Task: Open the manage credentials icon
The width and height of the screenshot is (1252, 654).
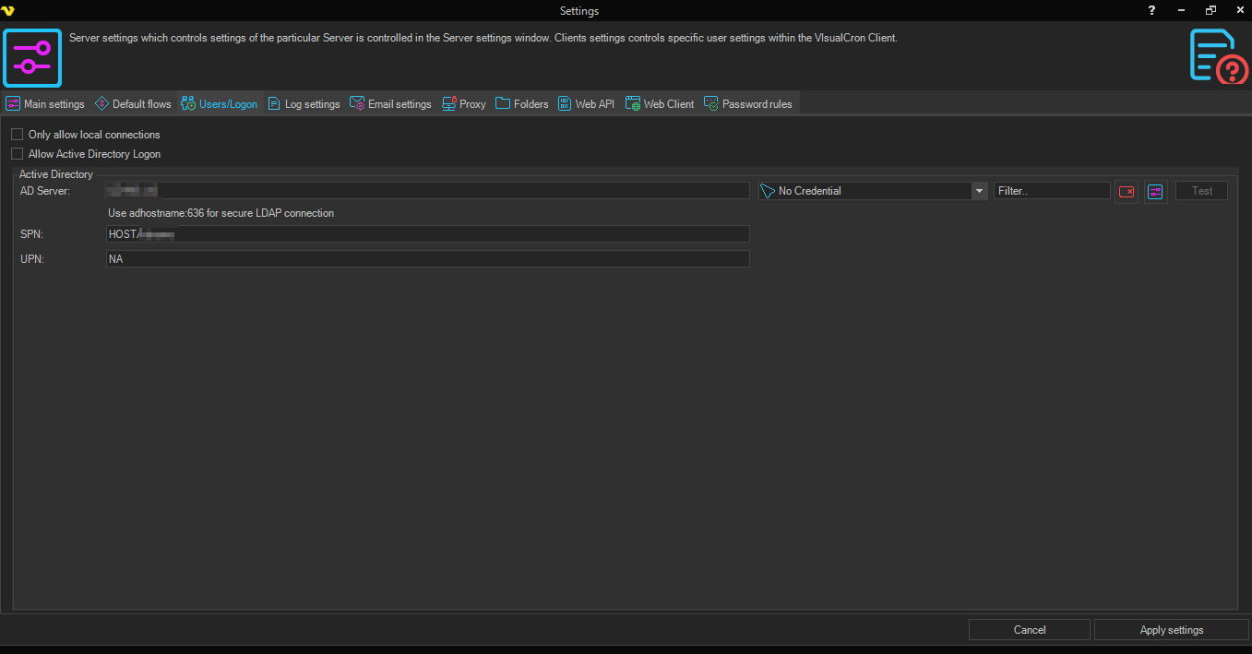Action: pyautogui.click(x=1156, y=191)
